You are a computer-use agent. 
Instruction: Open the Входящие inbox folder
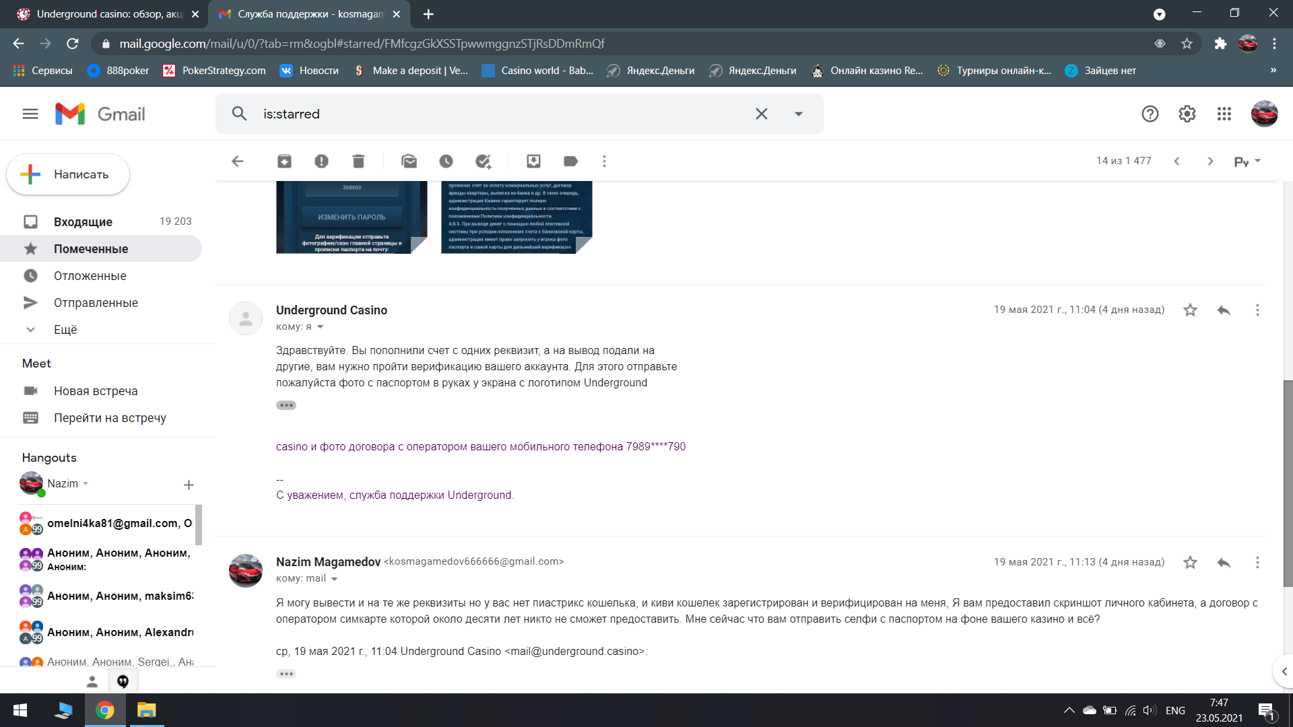(x=101, y=221)
